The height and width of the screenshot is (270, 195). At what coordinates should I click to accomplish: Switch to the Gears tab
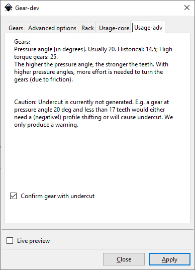click(16, 28)
